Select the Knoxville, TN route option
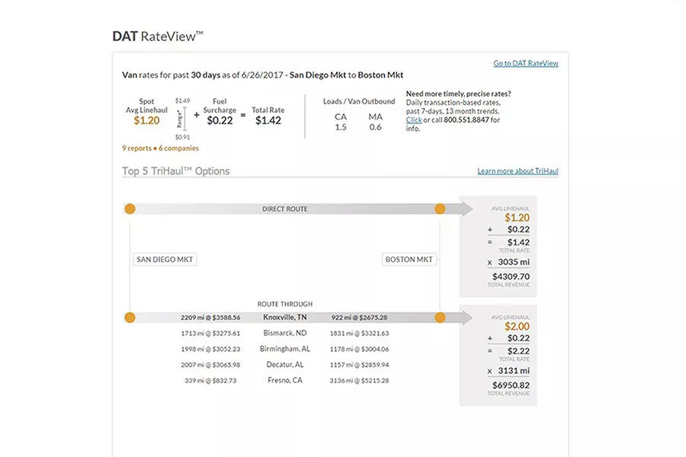This screenshot has width=686, height=457. tap(285, 318)
